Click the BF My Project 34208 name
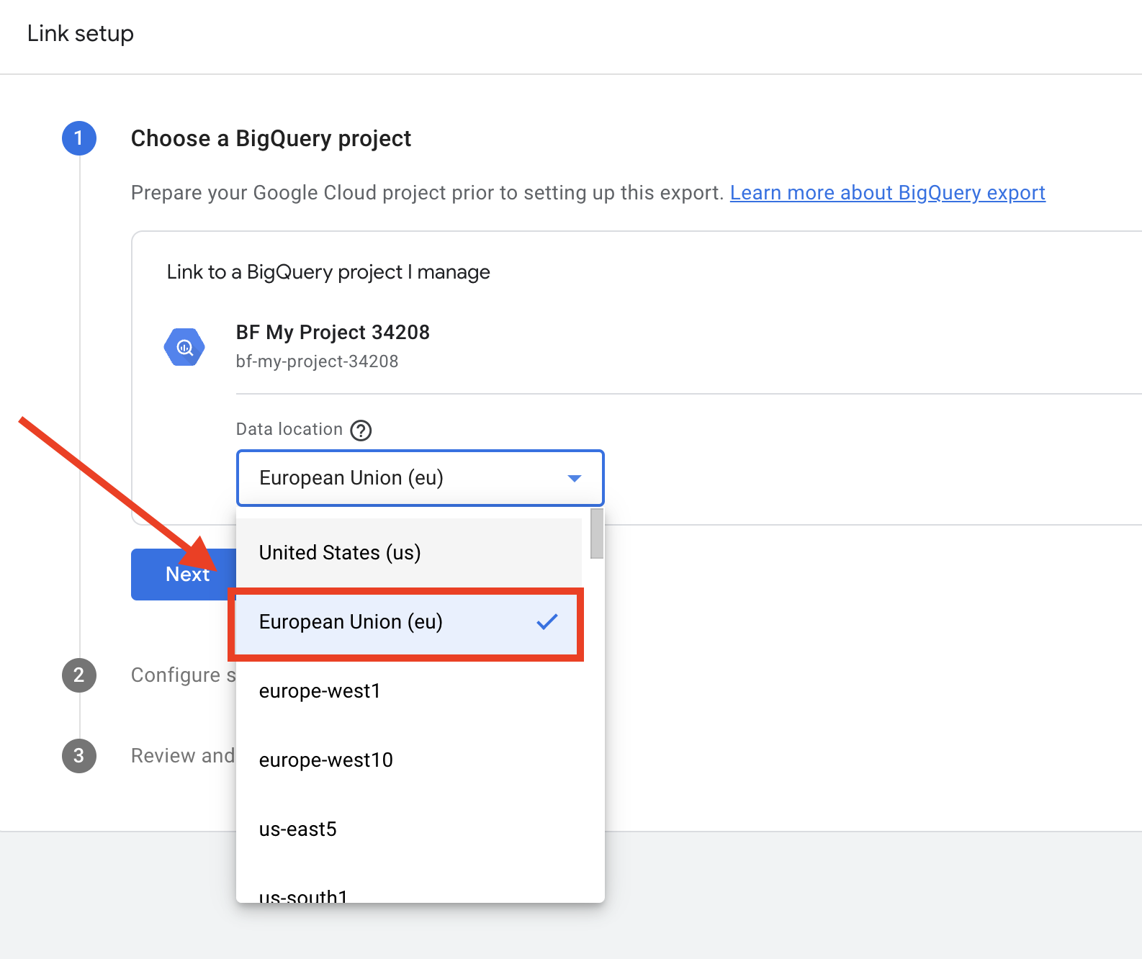1142x959 pixels. pyautogui.click(x=333, y=333)
